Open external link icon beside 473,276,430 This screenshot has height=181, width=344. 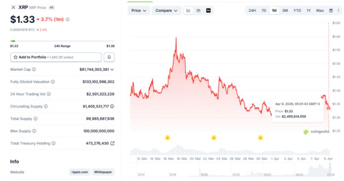112,143
